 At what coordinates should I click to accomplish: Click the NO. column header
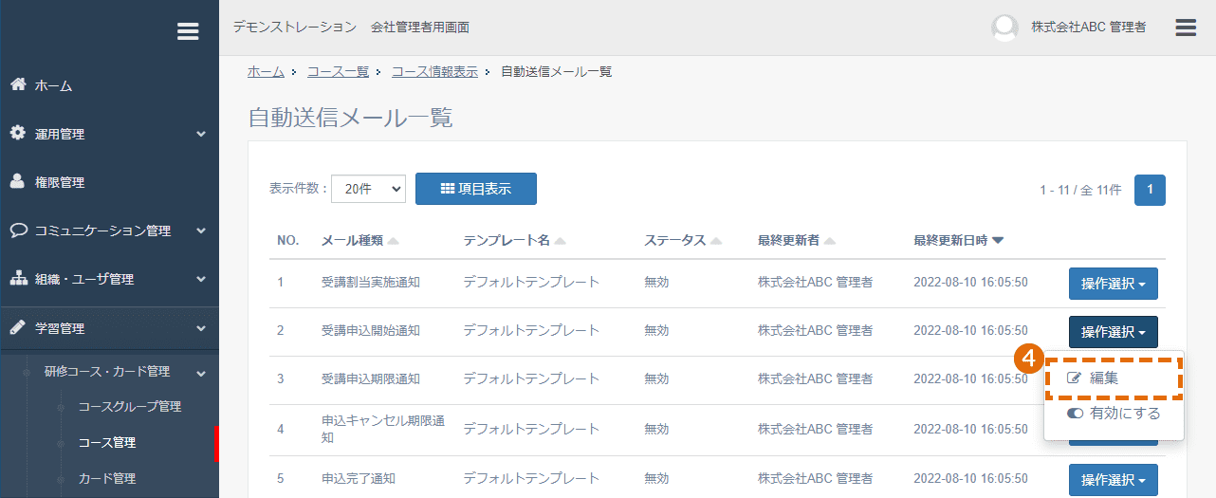point(288,241)
